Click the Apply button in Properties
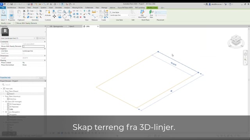The image size is (250, 140). tap(41, 78)
